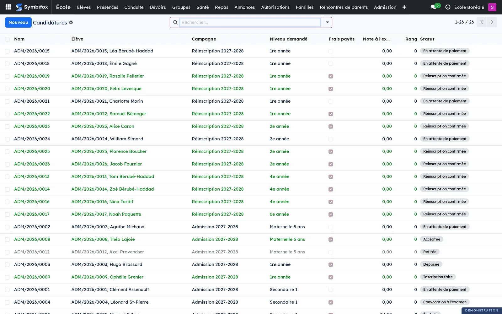Check the row ADM/2026/0024 checkbox

click(x=7, y=139)
